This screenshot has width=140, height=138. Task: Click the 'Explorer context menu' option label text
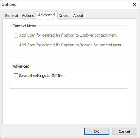click(68, 35)
